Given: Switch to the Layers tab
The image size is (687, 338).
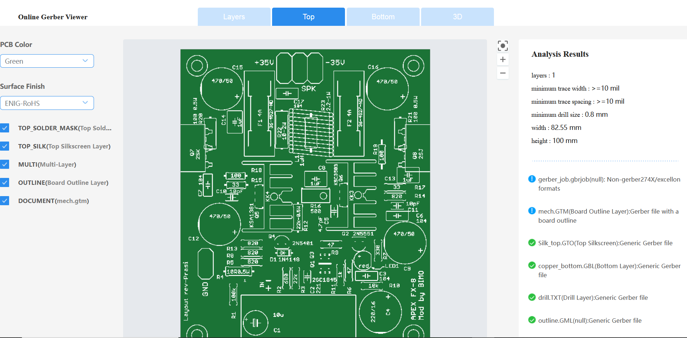Looking at the screenshot, I should pyautogui.click(x=234, y=17).
